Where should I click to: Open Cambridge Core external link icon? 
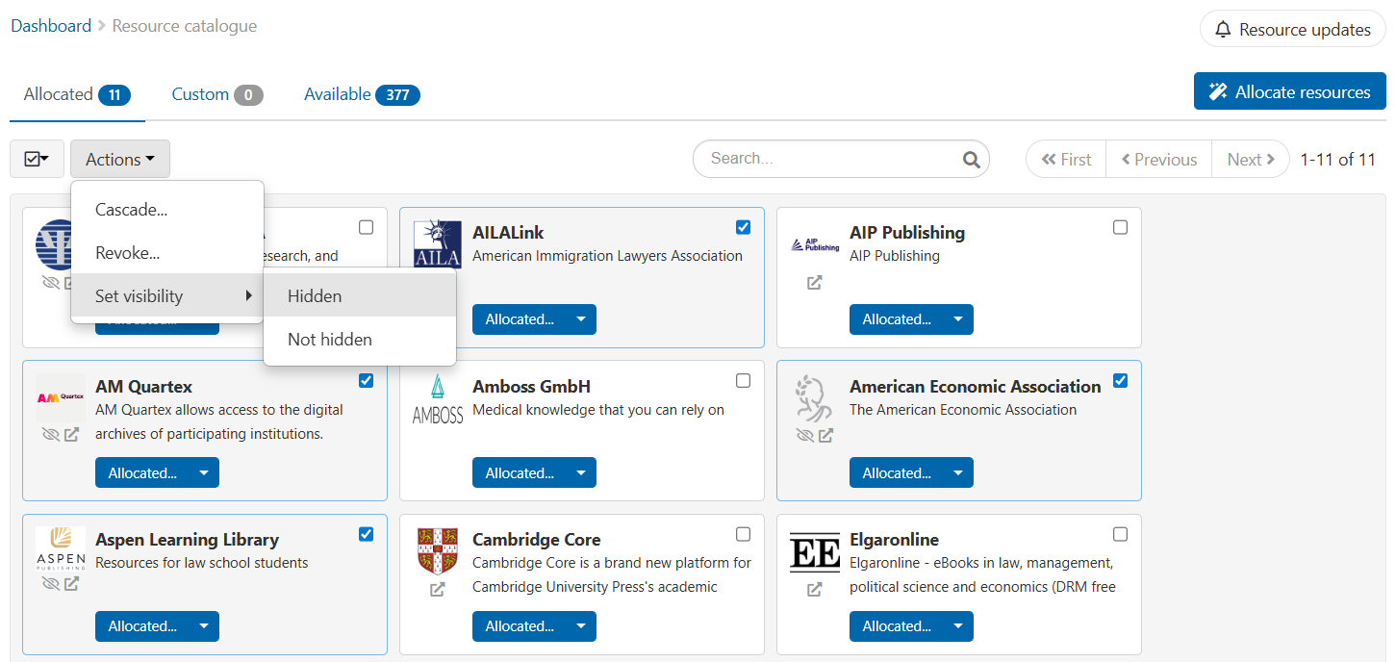click(438, 590)
